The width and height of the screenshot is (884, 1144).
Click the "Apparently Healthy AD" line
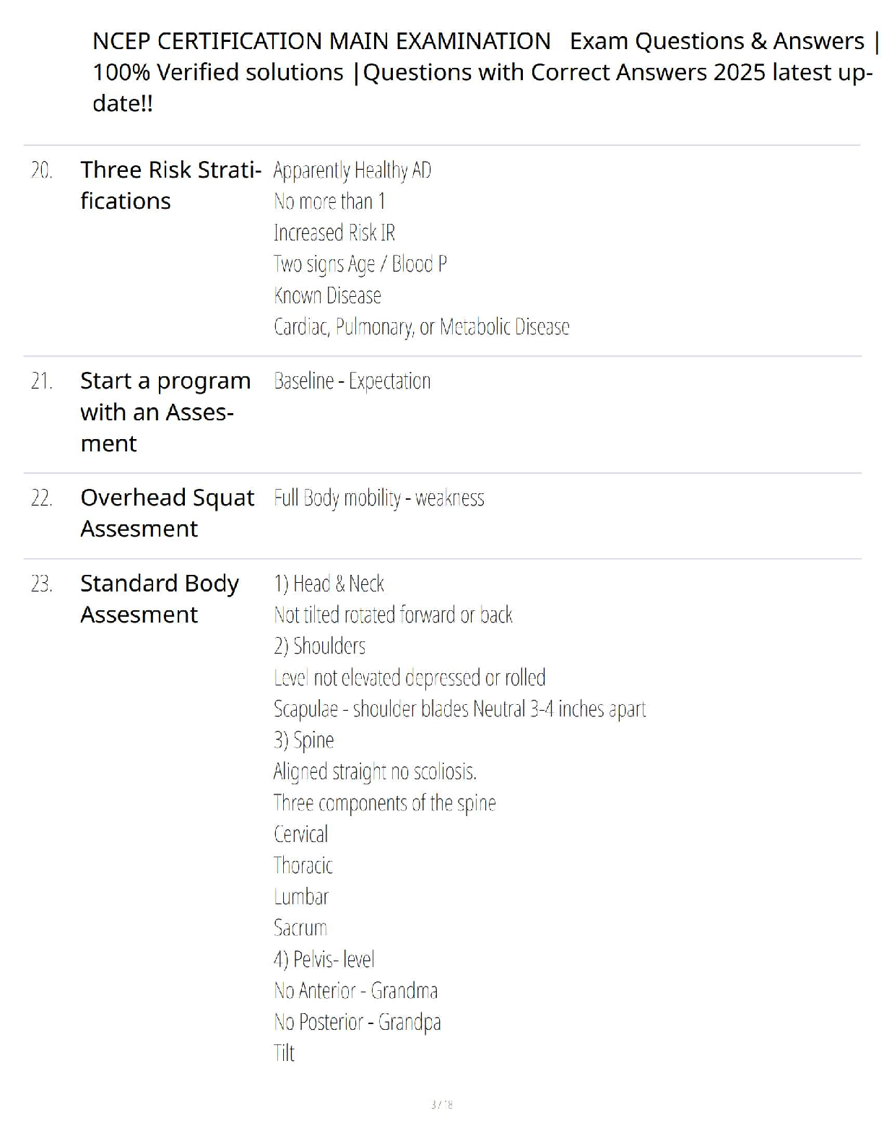(x=352, y=170)
